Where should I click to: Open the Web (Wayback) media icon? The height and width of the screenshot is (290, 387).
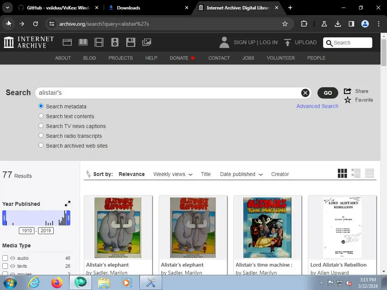tap(67, 42)
